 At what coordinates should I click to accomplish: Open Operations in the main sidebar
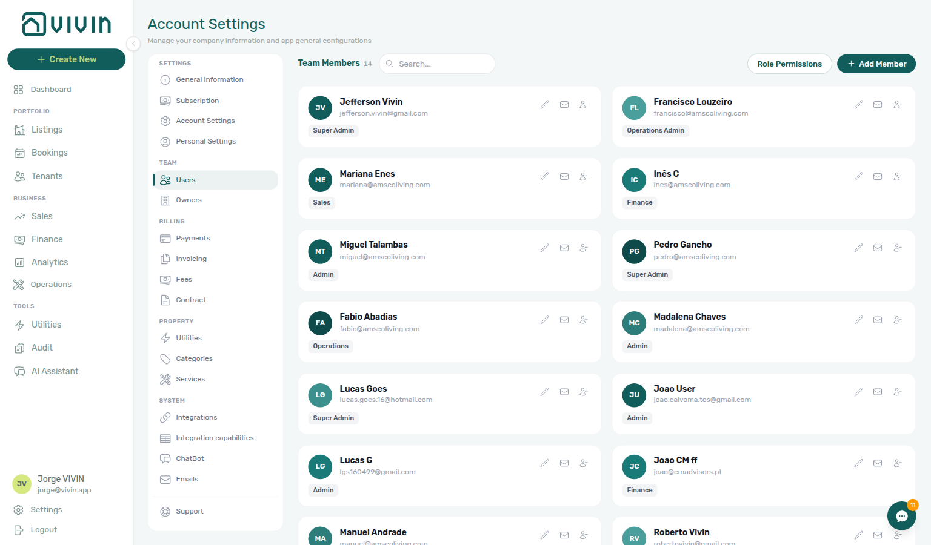(42, 285)
